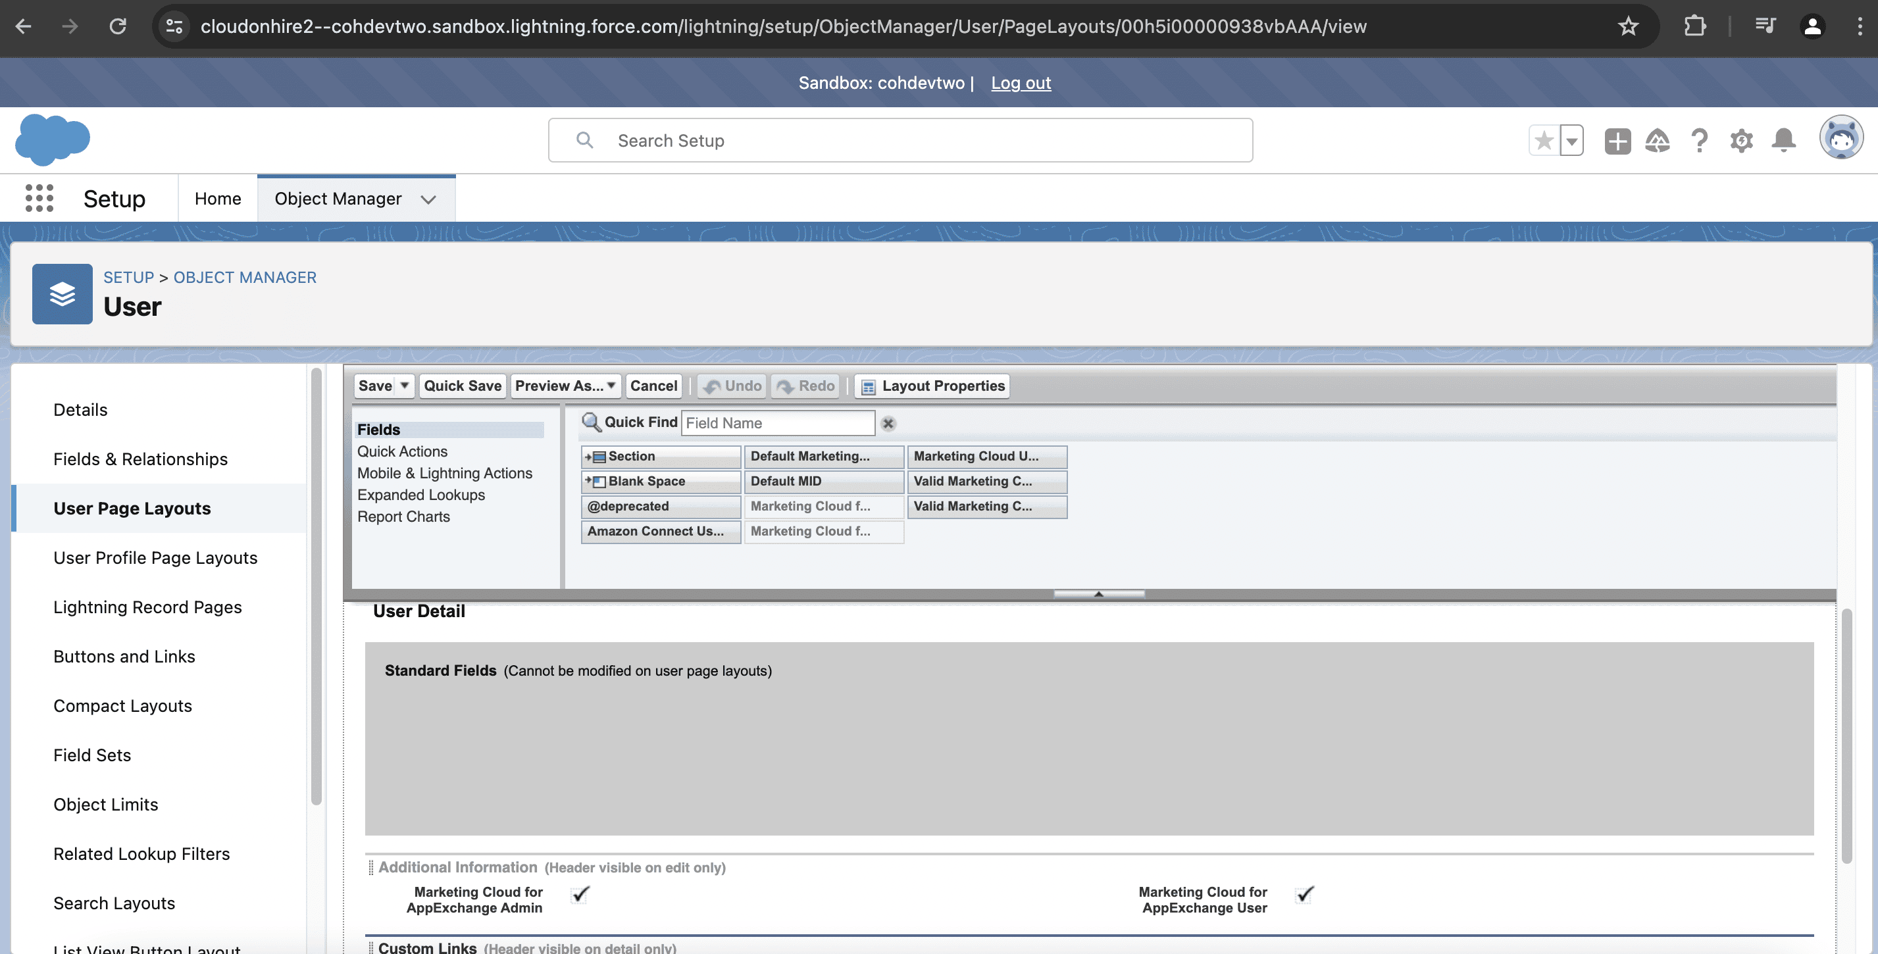Screen dimensions: 1878x954
Task: Open the media control icon in Chrome toolbar
Action: 1765,26
